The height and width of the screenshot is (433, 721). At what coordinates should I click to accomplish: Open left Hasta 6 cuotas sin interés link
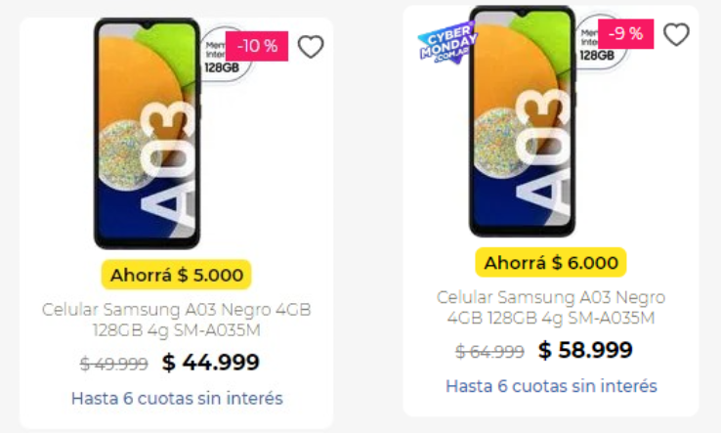click(x=177, y=398)
